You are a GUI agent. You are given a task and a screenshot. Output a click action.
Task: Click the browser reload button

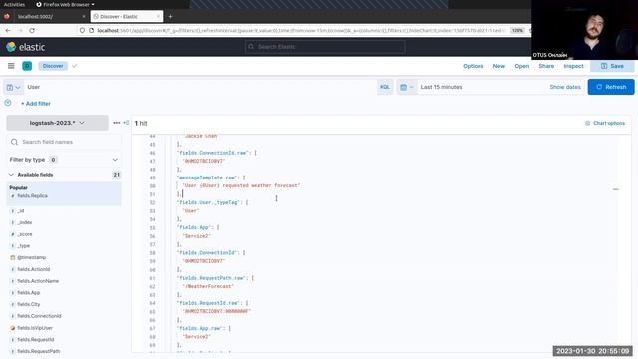32,31
